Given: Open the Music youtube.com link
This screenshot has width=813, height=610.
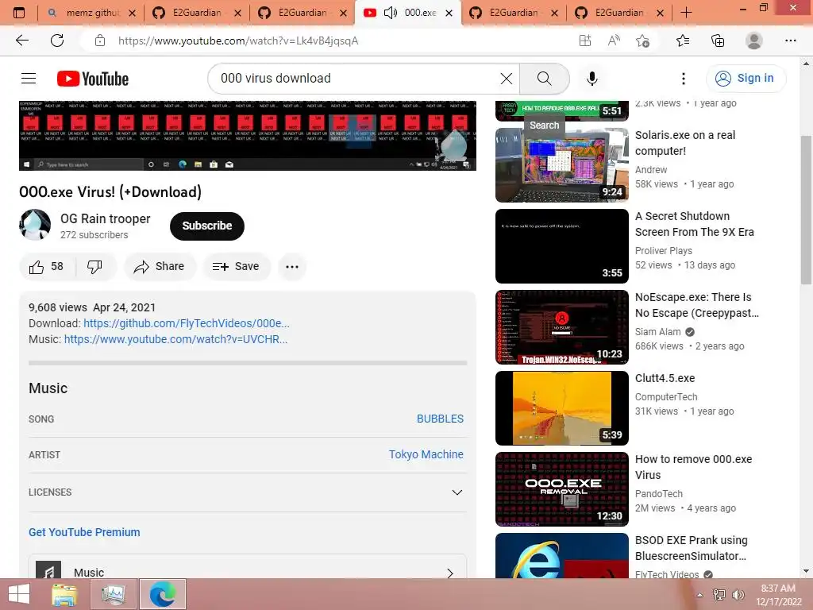Looking at the screenshot, I should 175,339.
